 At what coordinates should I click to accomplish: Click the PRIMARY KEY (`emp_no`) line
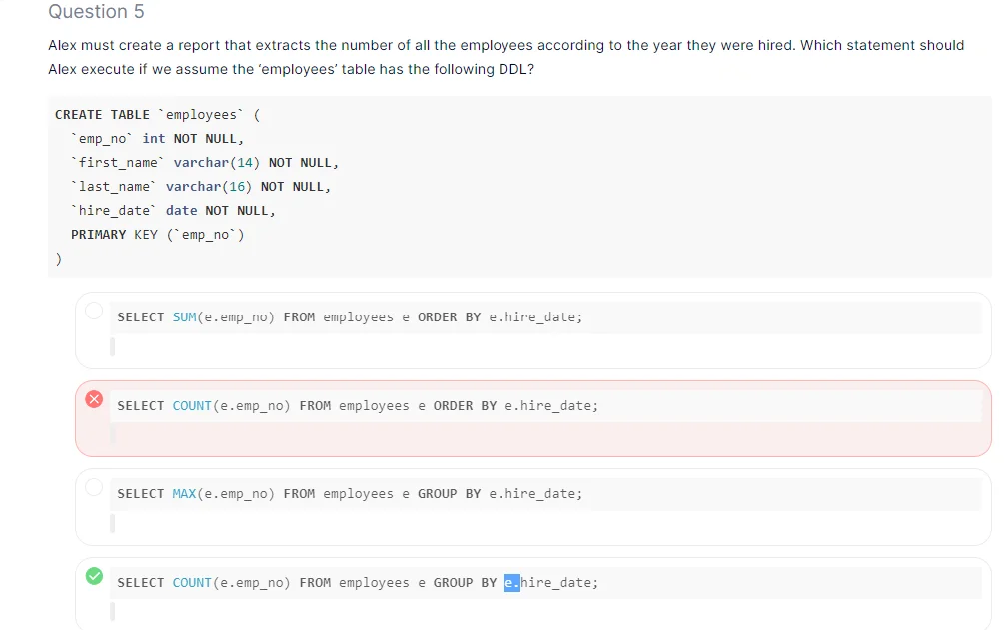[157, 235]
